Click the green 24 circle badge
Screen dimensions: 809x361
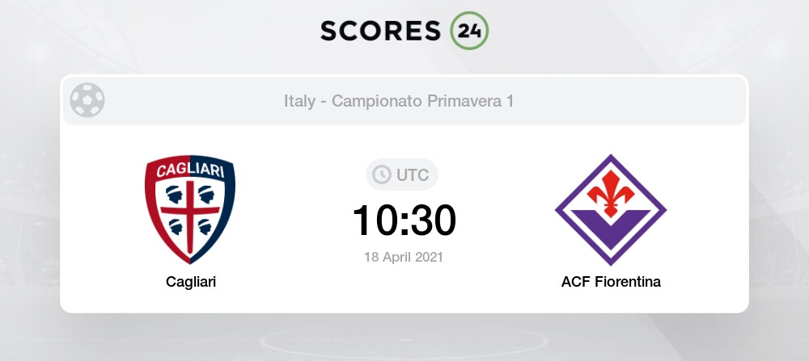[469, 31]
